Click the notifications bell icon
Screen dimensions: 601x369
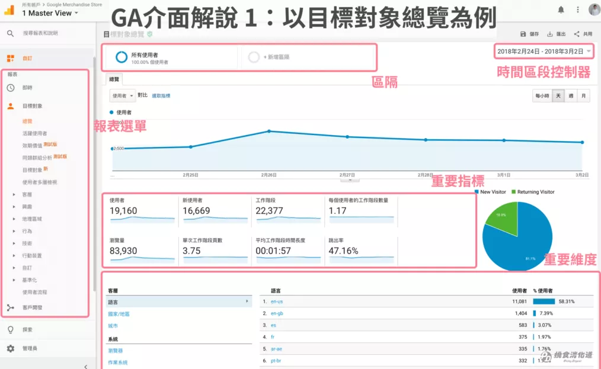point(561,9)
